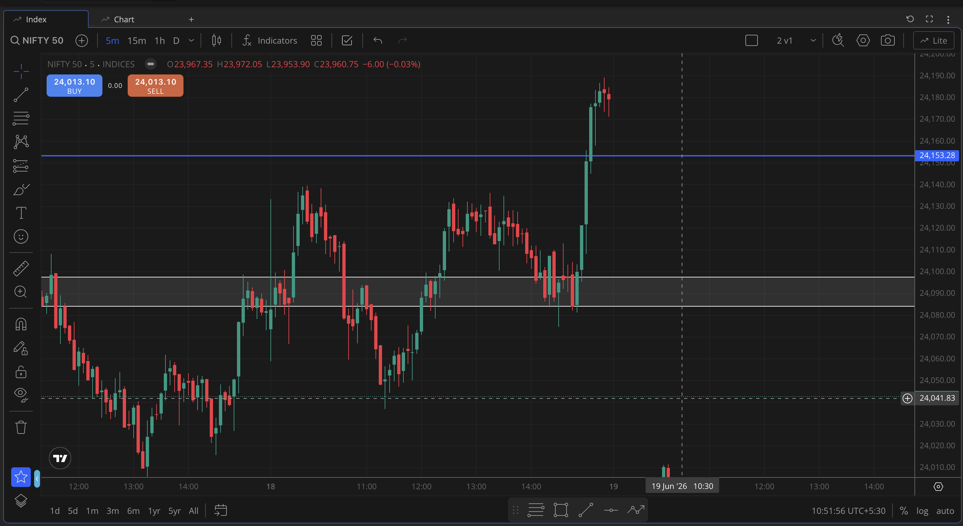Activate the zoom in tool in left sidebar
The height and width of the screenshot is (526, 963).
(21, 292)
